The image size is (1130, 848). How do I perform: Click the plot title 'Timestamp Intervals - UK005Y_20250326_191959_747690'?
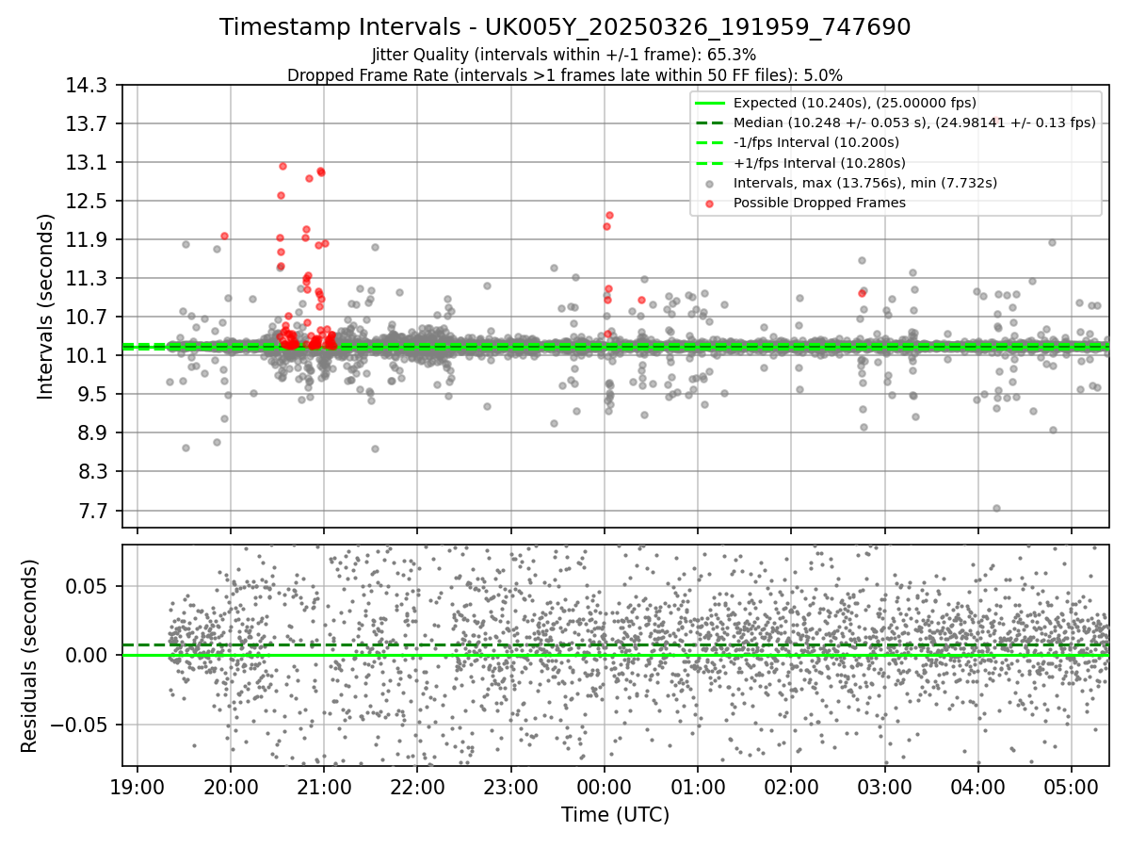click(x=565, y=27)
